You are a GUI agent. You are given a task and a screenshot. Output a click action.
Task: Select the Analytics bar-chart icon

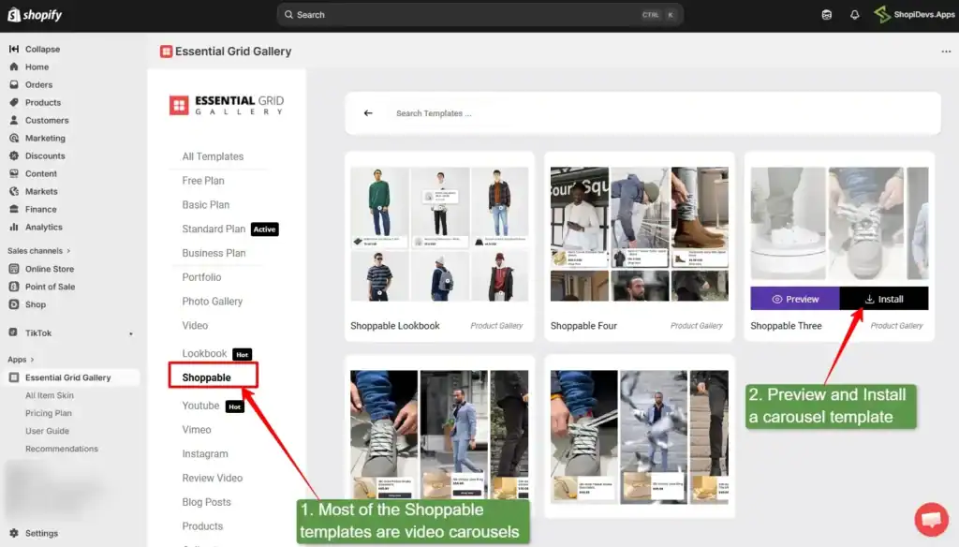[x=12, y=227]
